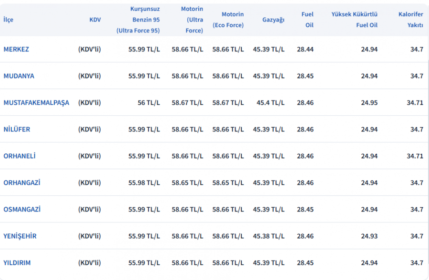Click the OSMANGAZİ district link
This screenshot has width=429, height=280.
tap(22, 209)
